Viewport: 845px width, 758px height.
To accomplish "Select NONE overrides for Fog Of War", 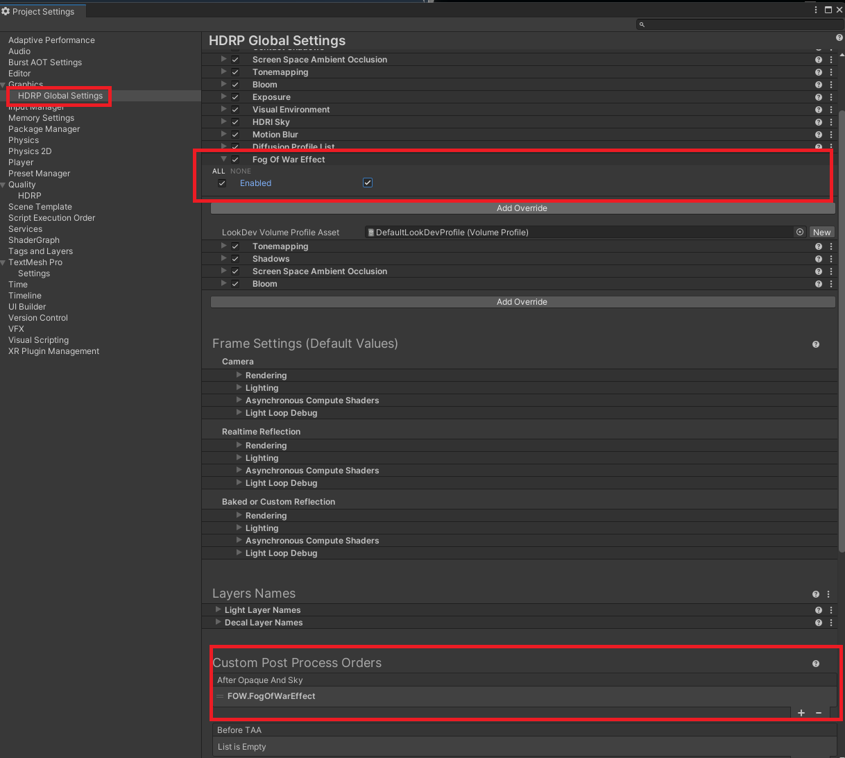I will point(241,171).
